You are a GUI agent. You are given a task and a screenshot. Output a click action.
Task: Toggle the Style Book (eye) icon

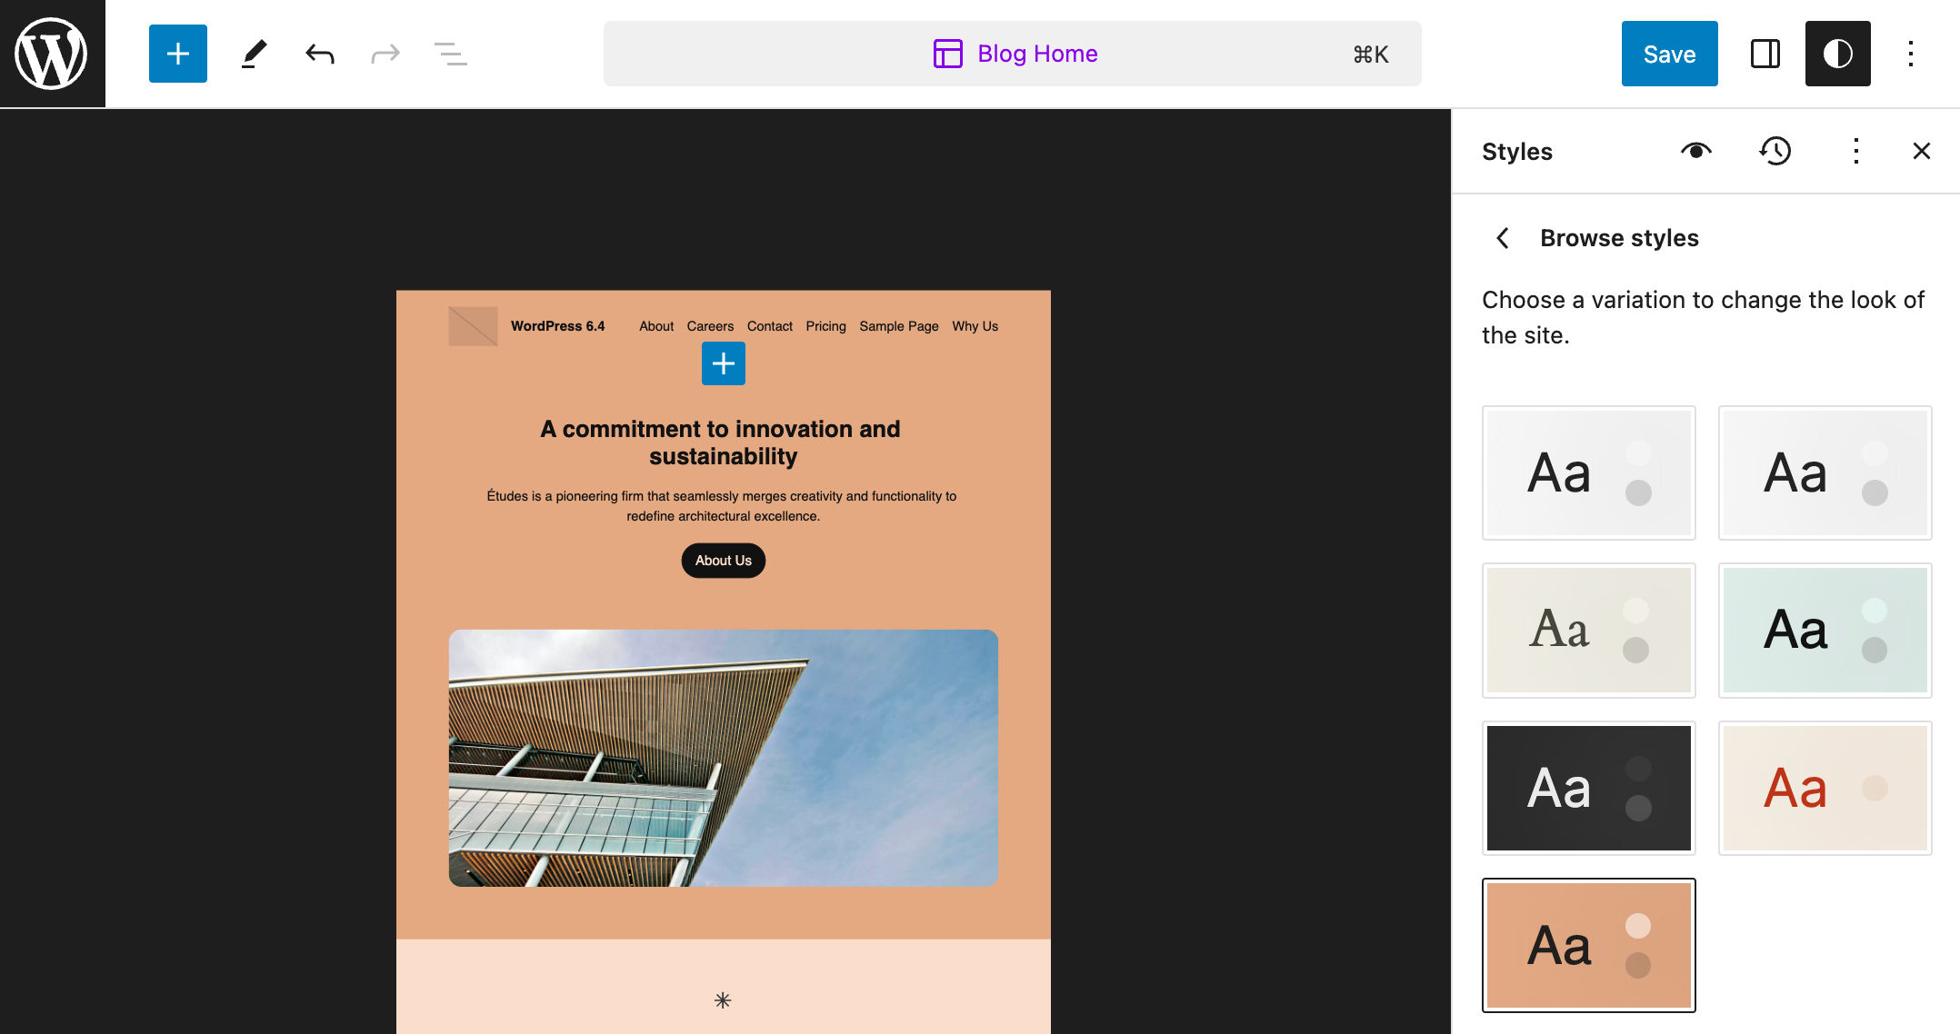pyautogui.click(x=1699, y=152)
